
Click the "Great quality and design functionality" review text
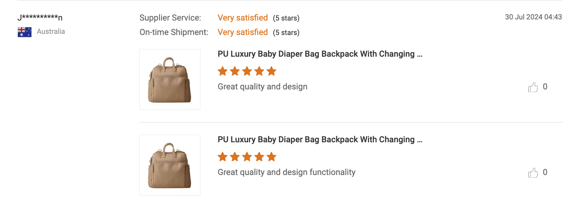click(x=286, y=172)
